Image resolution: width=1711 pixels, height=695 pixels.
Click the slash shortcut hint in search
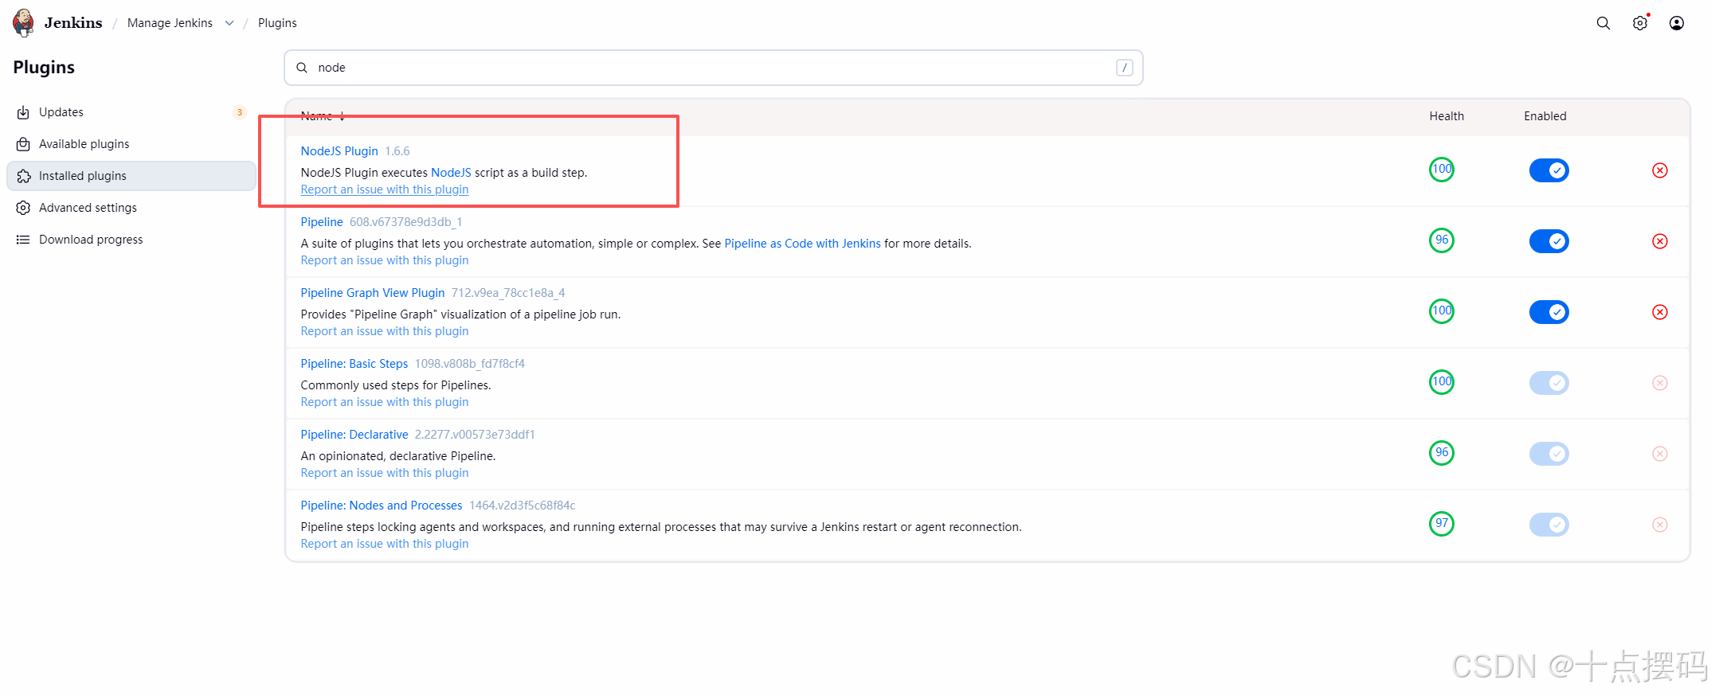[x=1125, y=68]
